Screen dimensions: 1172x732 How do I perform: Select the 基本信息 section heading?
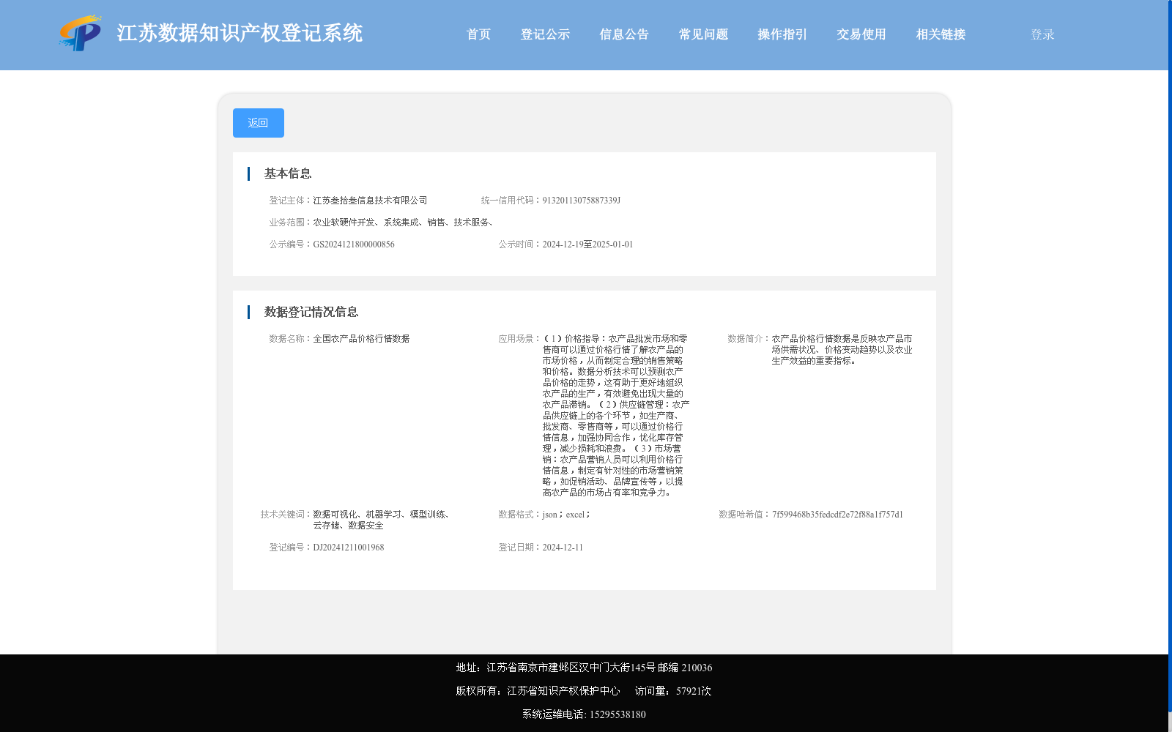tap(288, 173)
